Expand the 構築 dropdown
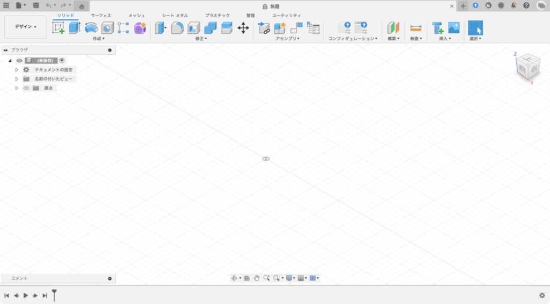Image resolution: width=550 pixels, height=304 pixels. click(x=393, y=39)
